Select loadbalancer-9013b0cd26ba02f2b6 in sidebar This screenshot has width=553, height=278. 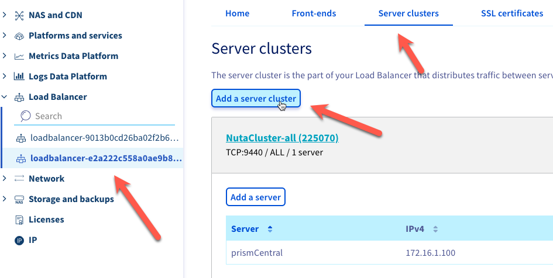click(105, 138)
